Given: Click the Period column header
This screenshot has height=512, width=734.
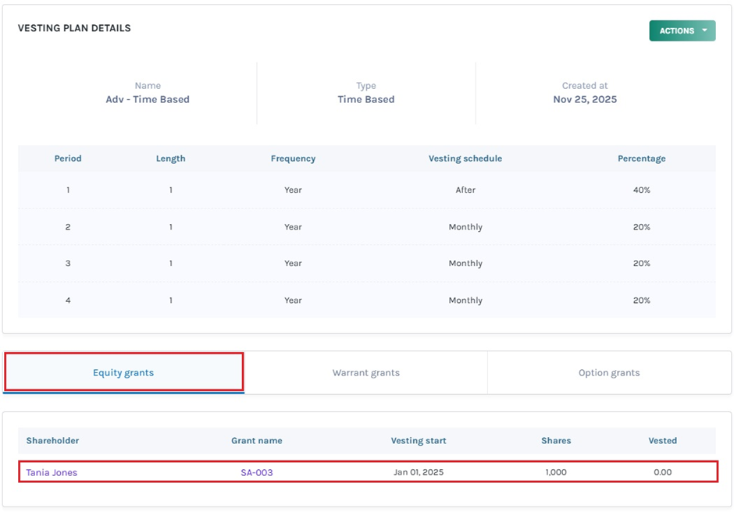Looking at the screenshot, I should pyautogui.click(x=68, y=158).
